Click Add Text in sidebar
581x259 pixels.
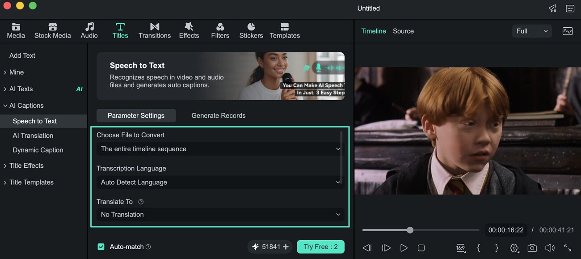click(x=22, y=55)
